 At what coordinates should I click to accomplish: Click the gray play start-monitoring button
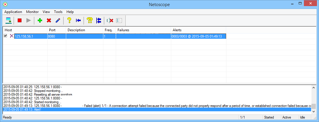(29, 21)
